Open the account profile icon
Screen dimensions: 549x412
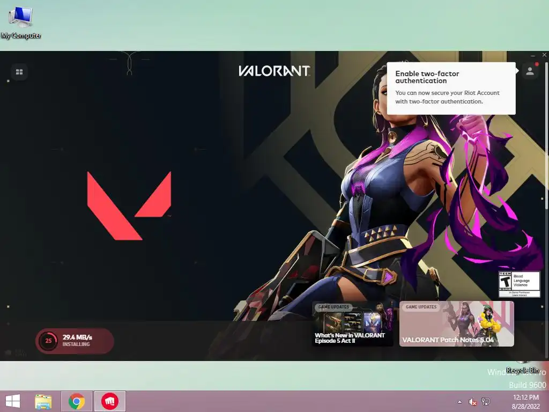[x=530, y=71]
